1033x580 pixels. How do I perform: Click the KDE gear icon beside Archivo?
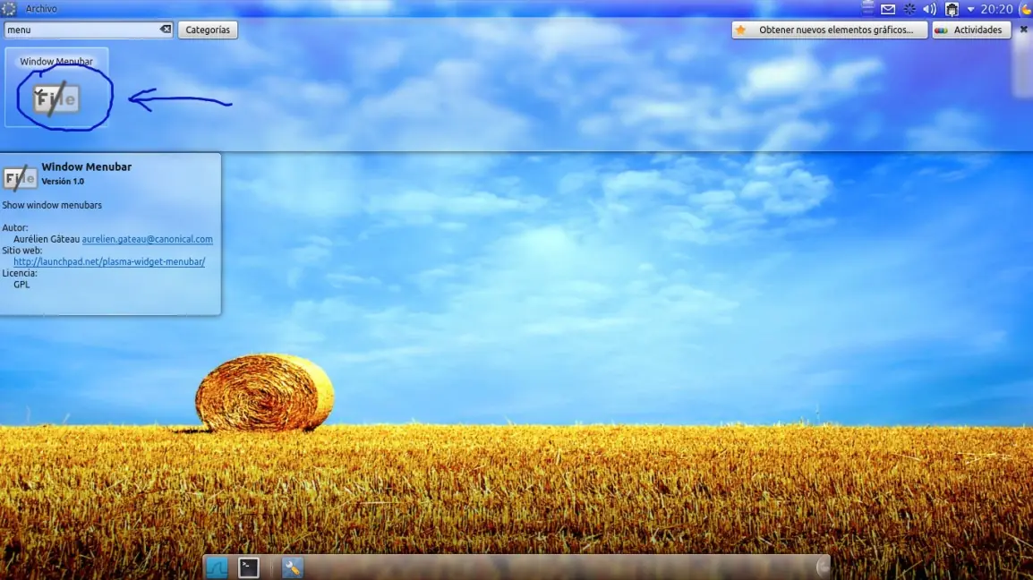coord(9,9)
